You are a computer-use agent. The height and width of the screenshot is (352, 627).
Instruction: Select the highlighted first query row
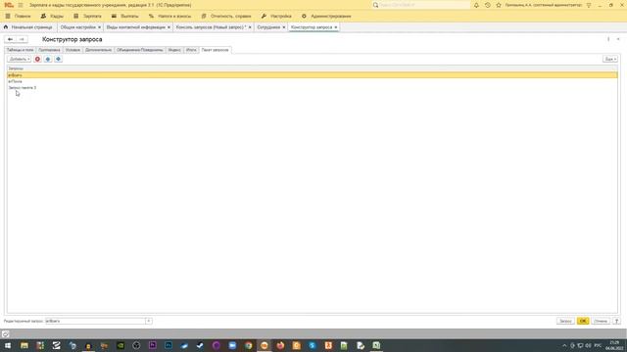tap(313, 75)
